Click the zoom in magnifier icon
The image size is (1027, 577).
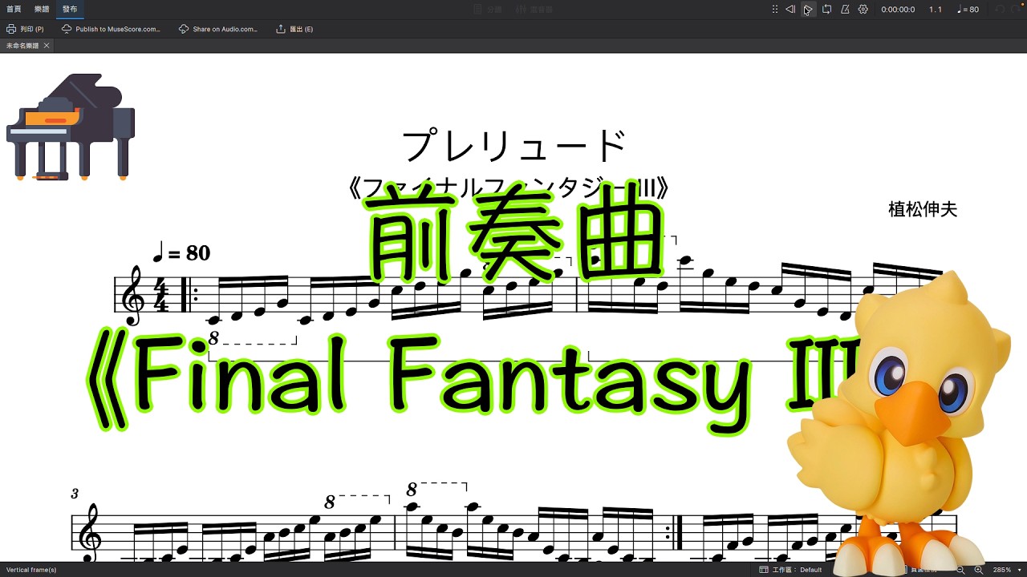click(978, 570)
